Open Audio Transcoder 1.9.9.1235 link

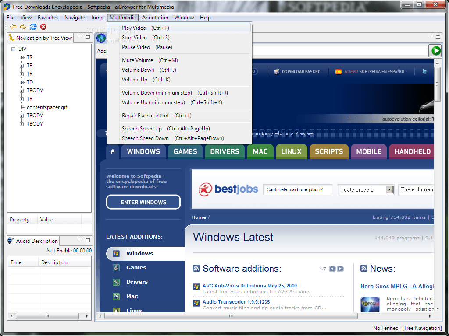(236, 302)
